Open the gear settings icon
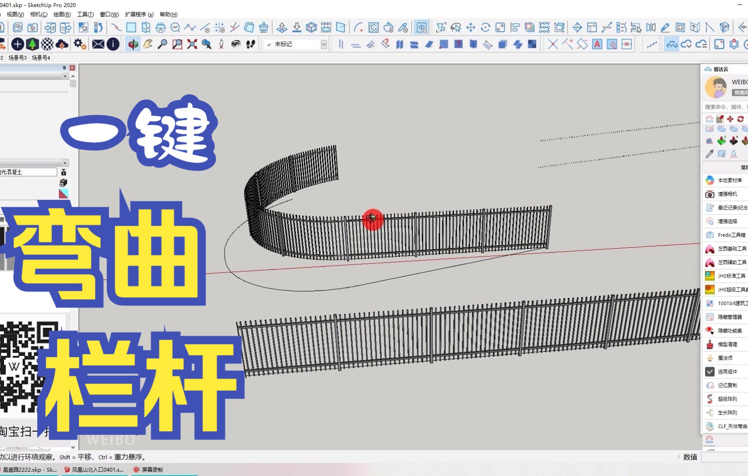Screen dimensions: 748x476 click(79, 44)
